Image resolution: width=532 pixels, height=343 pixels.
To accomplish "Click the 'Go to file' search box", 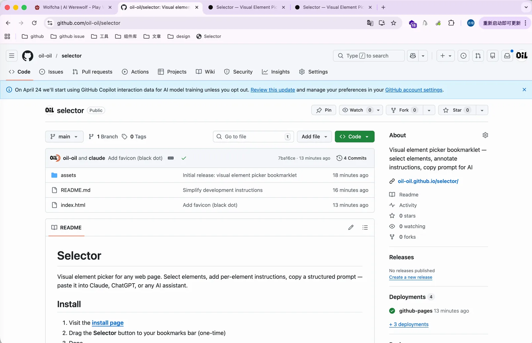I will pyautogui.click(x=253, y=137).
